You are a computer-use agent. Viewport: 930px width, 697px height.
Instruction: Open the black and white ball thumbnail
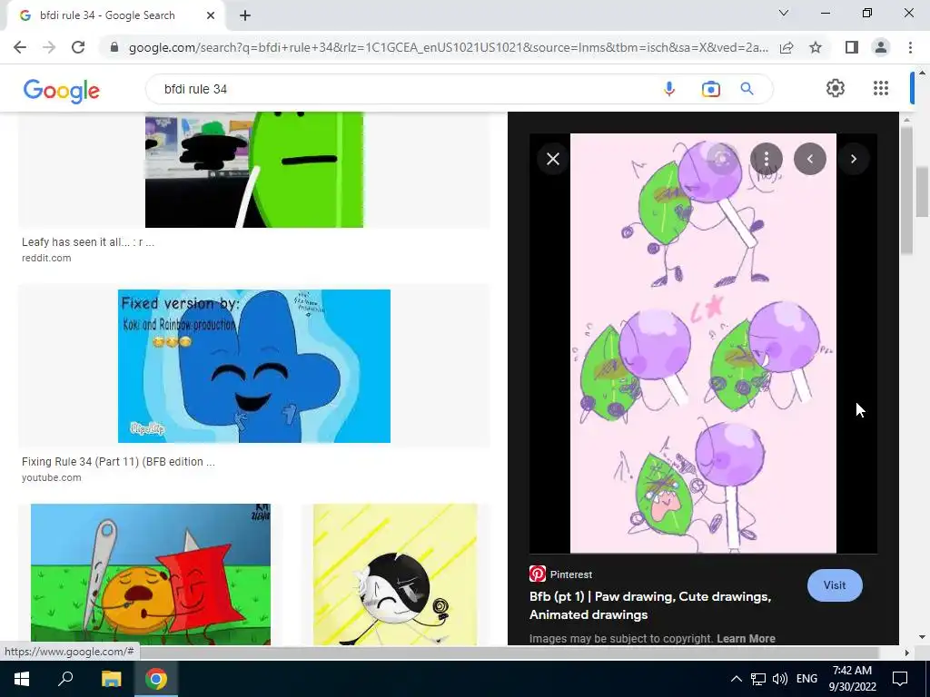point(395,574)
